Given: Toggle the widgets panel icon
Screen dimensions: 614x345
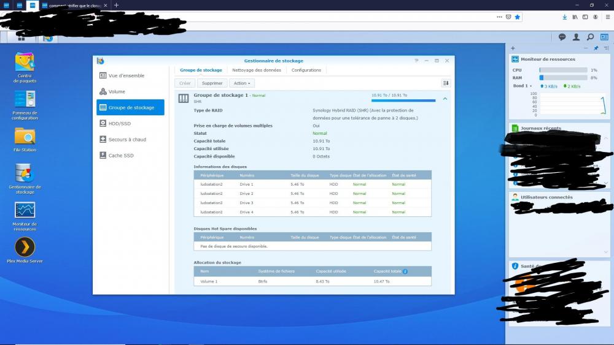Looking at the screenshot, I should coord(604,37).
